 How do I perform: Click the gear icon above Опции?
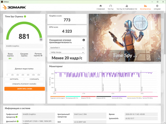coord(157,6)
